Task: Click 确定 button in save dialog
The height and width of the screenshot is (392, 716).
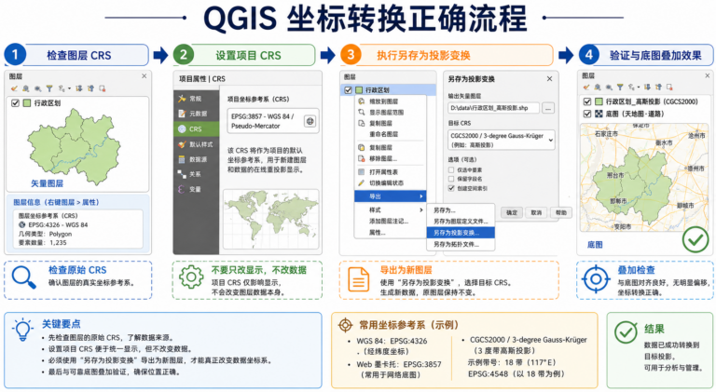Action: coord(512,212)
